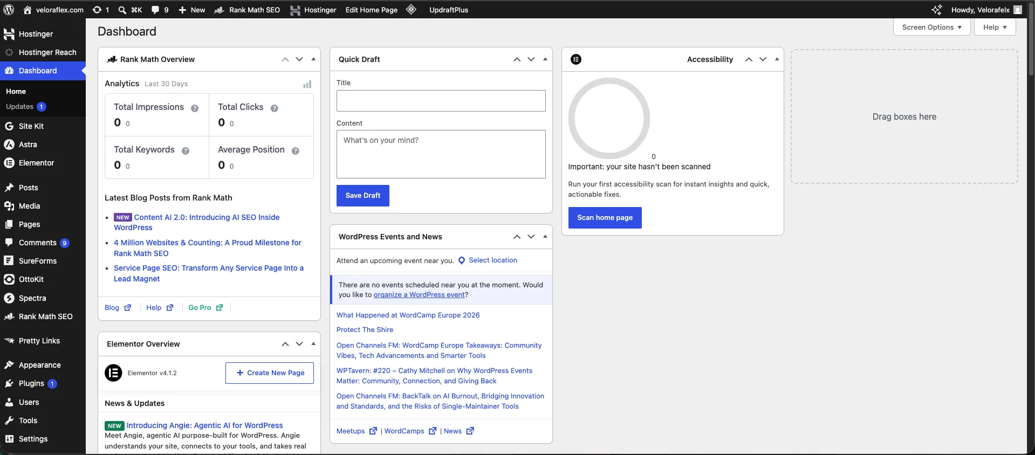
Task: Open Astra sidebar item
Action: pyautogui.click(x=43, y=144)
